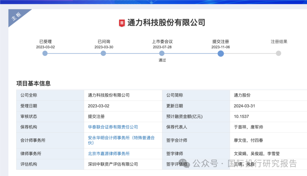Select the 已问询 timeline node

point(103,53)
